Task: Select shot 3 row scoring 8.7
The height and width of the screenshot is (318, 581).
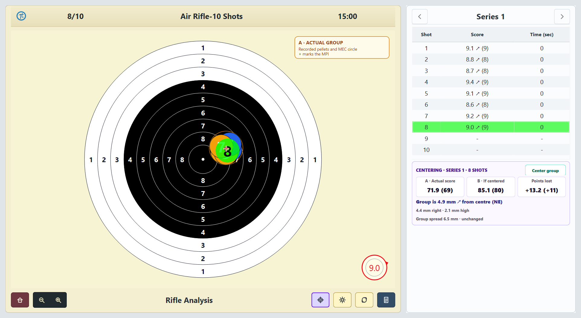Action: 491,71
